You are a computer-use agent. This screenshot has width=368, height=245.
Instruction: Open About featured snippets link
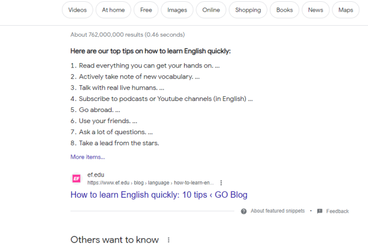(x=278, y=211)
